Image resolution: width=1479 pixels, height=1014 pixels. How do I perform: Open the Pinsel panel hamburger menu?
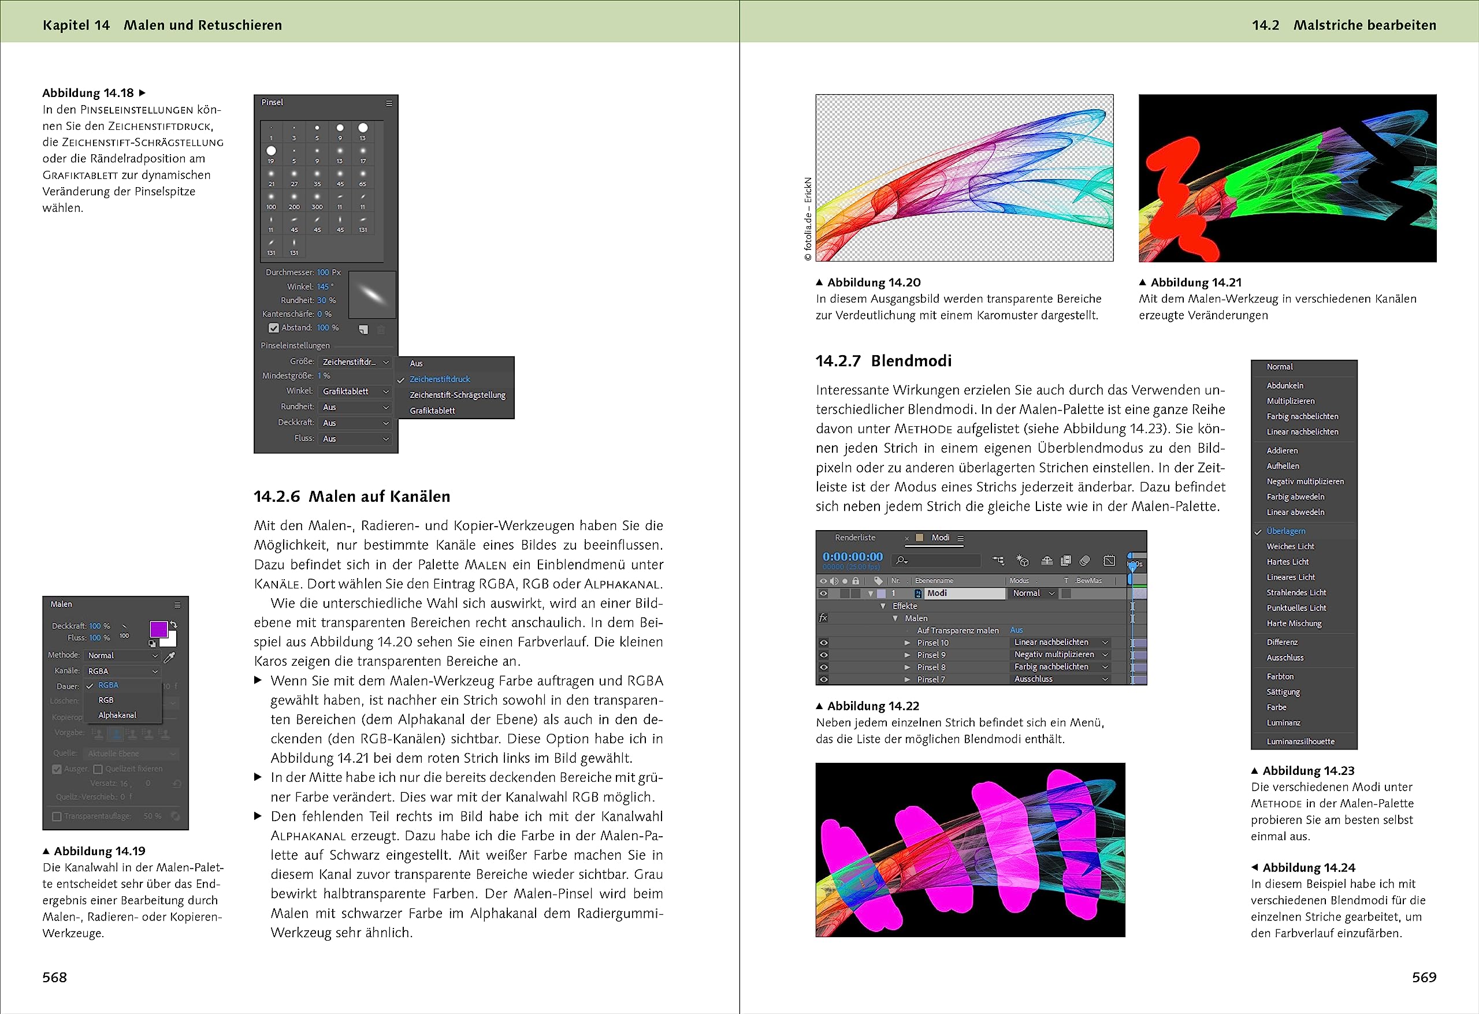pos(389,103)
